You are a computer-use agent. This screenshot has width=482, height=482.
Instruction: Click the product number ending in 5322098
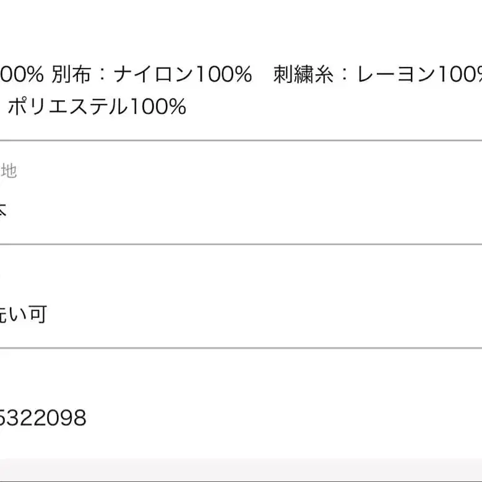pos(42,419)
